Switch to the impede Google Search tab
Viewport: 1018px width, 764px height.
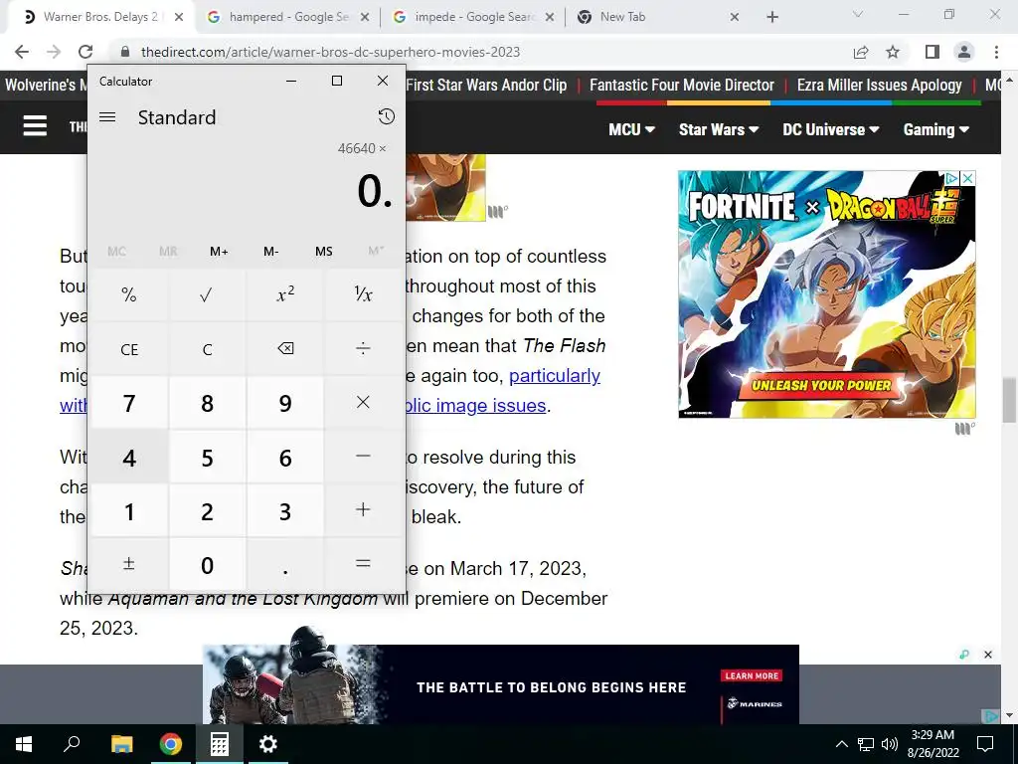pos(473,17)
